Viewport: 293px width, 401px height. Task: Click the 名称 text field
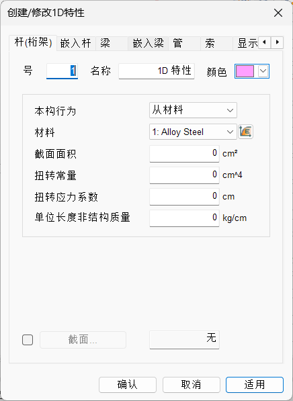tap(157, 71)
